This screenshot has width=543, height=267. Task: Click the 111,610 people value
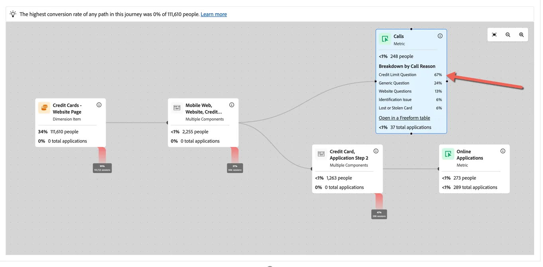pos(64,132)
